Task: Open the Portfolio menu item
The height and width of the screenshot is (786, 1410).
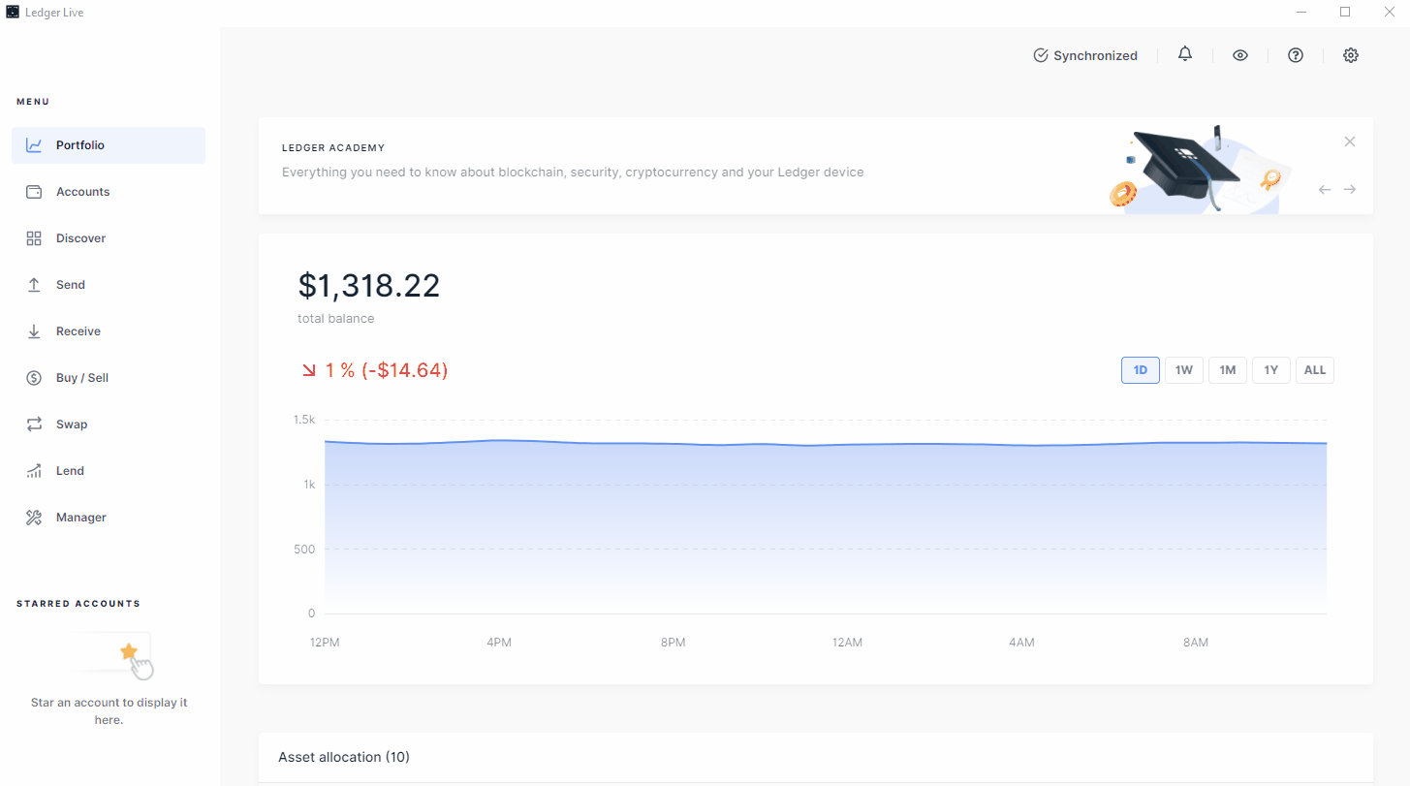Action: [109, 145]
